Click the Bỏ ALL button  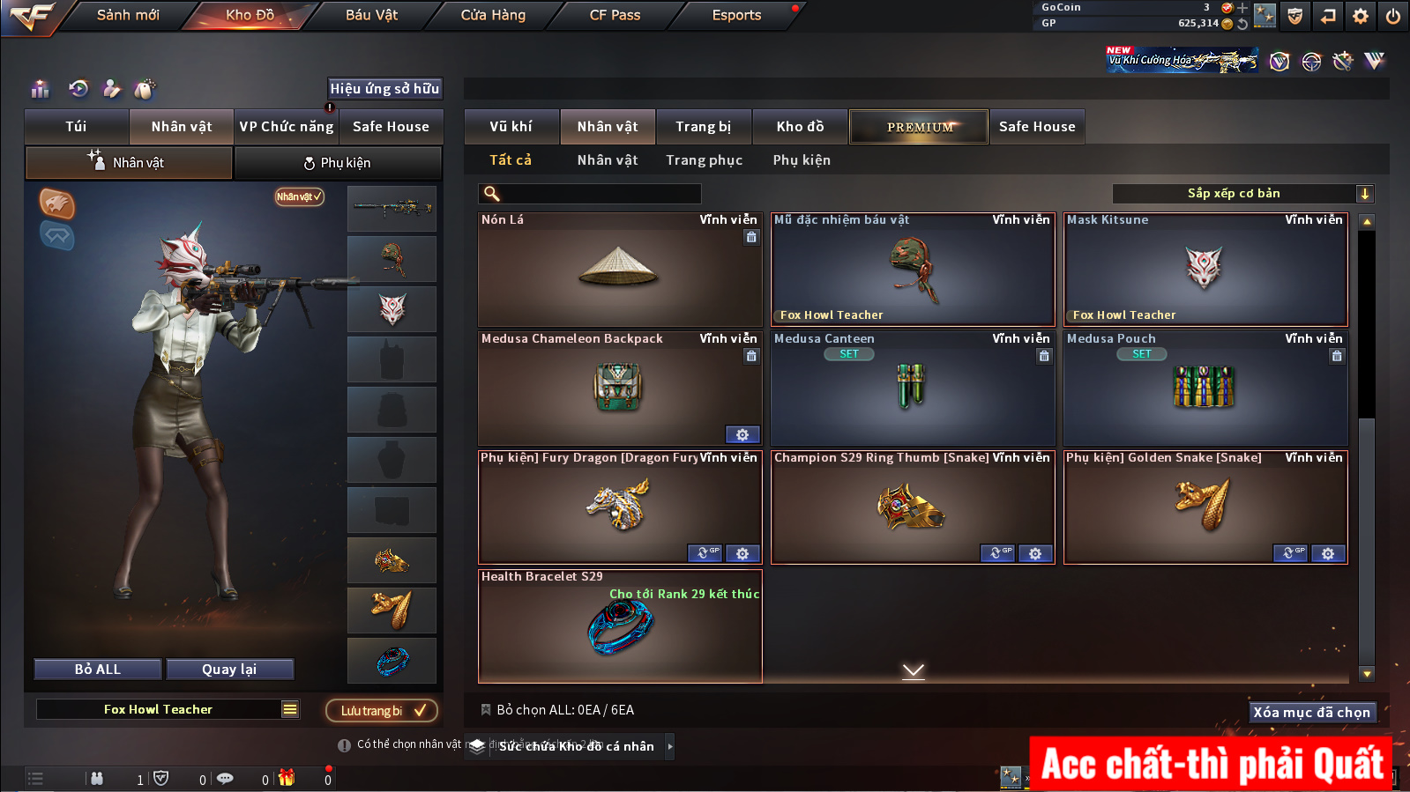coord(98,670)
